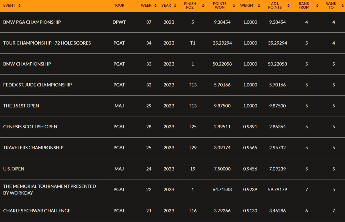Click points won value 9.87500
Screen dimensions: 345x222
[222, 106]
